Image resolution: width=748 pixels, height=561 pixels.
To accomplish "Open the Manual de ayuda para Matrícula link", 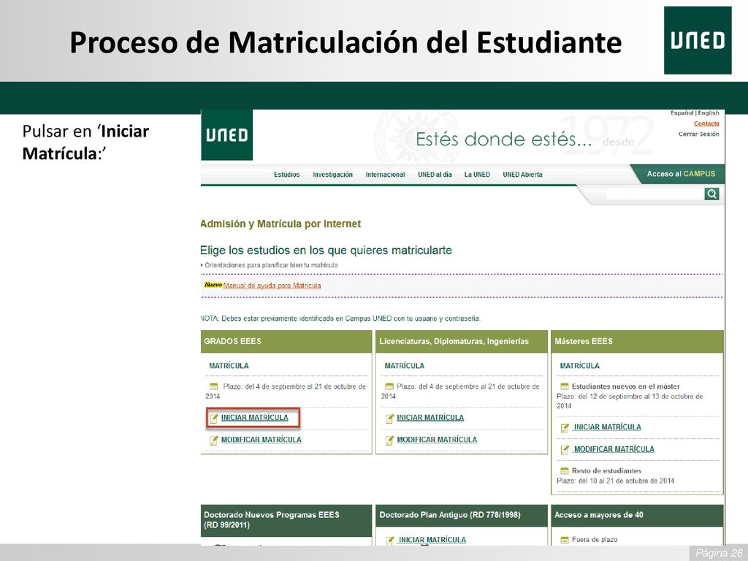I will 272,286.
